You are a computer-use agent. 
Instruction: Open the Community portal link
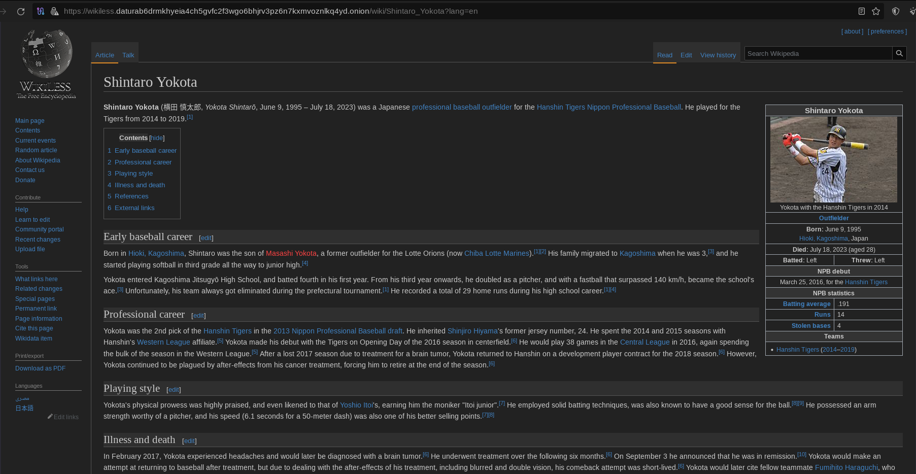pos(40,229)
